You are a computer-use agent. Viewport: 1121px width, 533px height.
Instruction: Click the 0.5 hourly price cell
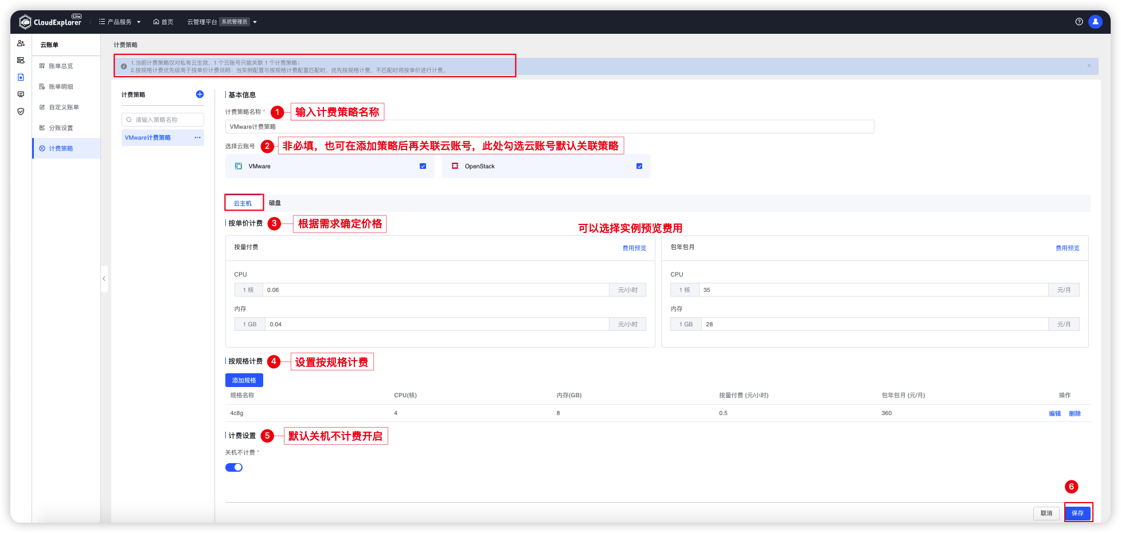click(x=723, y=413)
